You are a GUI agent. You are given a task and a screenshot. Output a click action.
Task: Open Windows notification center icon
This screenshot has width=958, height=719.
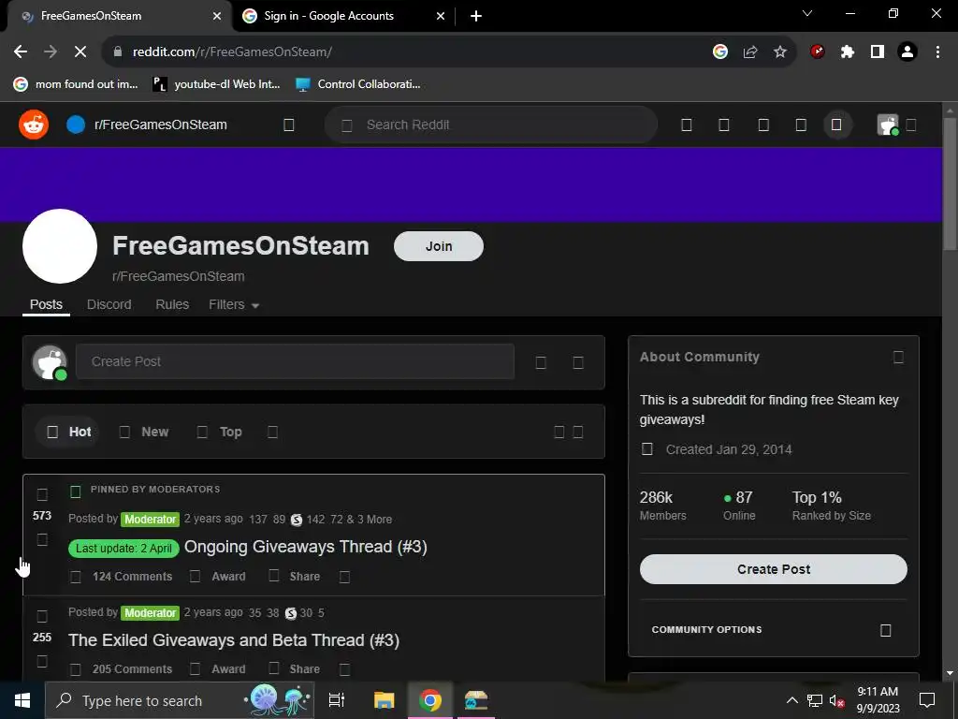[927, 700]
